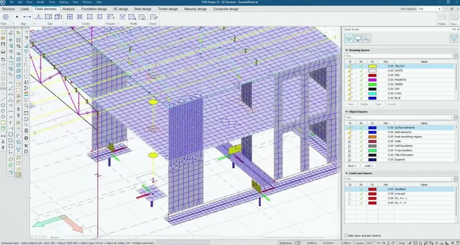
Task: Collapse the Drawing layers section
Action: (346, 50)
